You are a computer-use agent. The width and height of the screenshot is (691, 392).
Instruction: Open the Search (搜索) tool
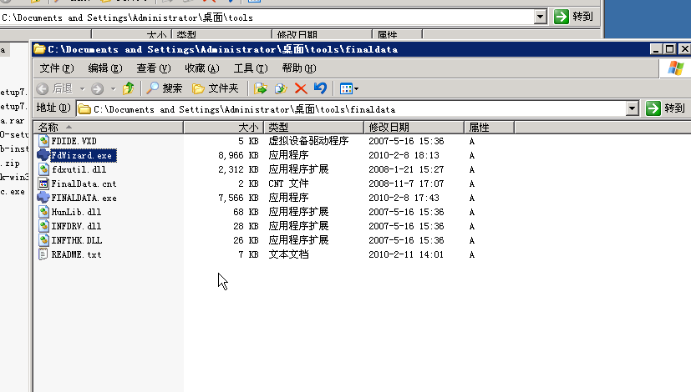[164, 88]
